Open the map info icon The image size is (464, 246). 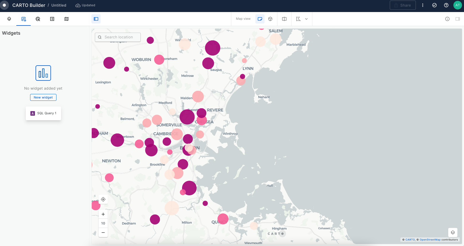click(447, 19)
